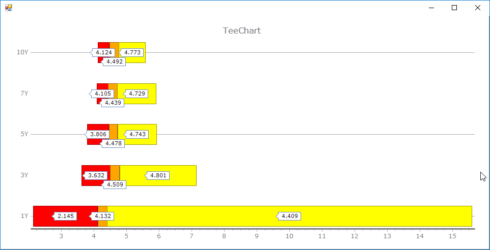
Task: Click the 4.132 data label
Action: tap(102, 216)
